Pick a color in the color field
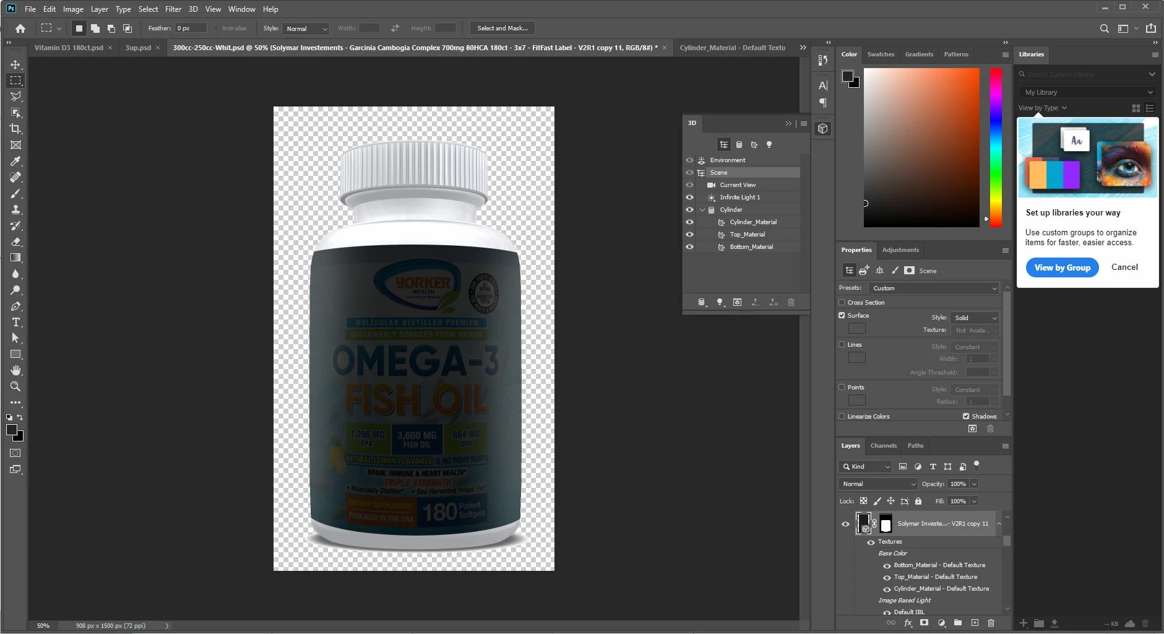 pos(921,147)
